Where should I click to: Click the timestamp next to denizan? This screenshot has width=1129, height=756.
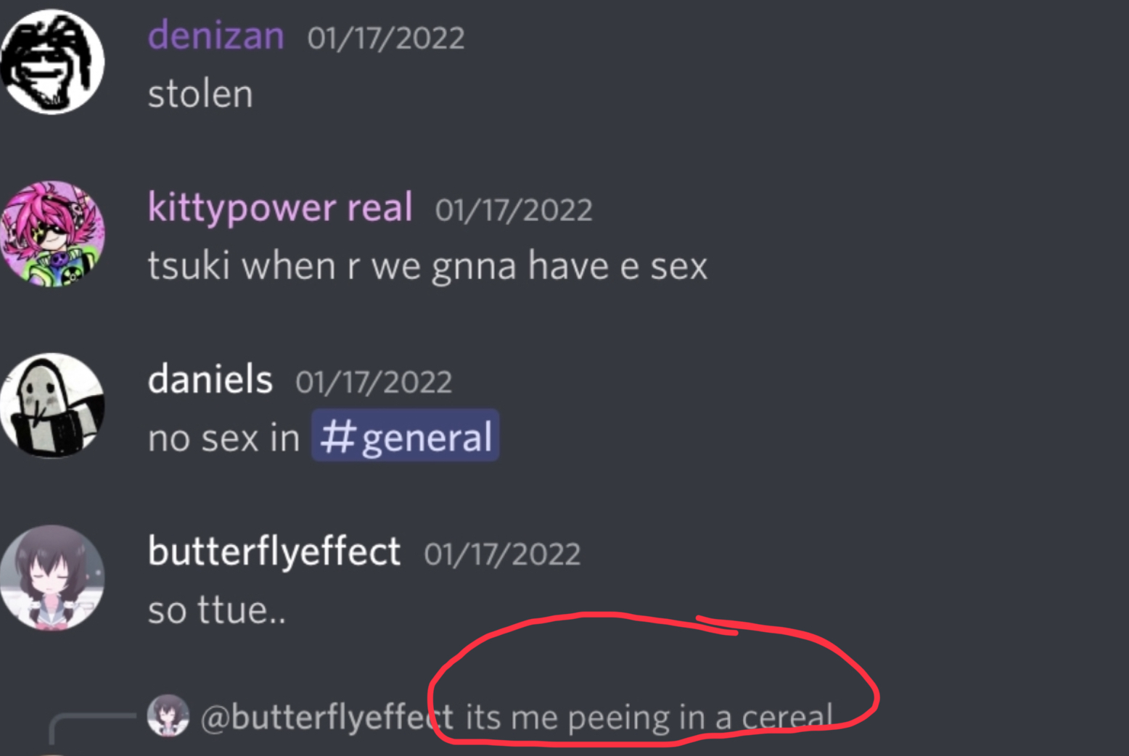coord(385,38)
